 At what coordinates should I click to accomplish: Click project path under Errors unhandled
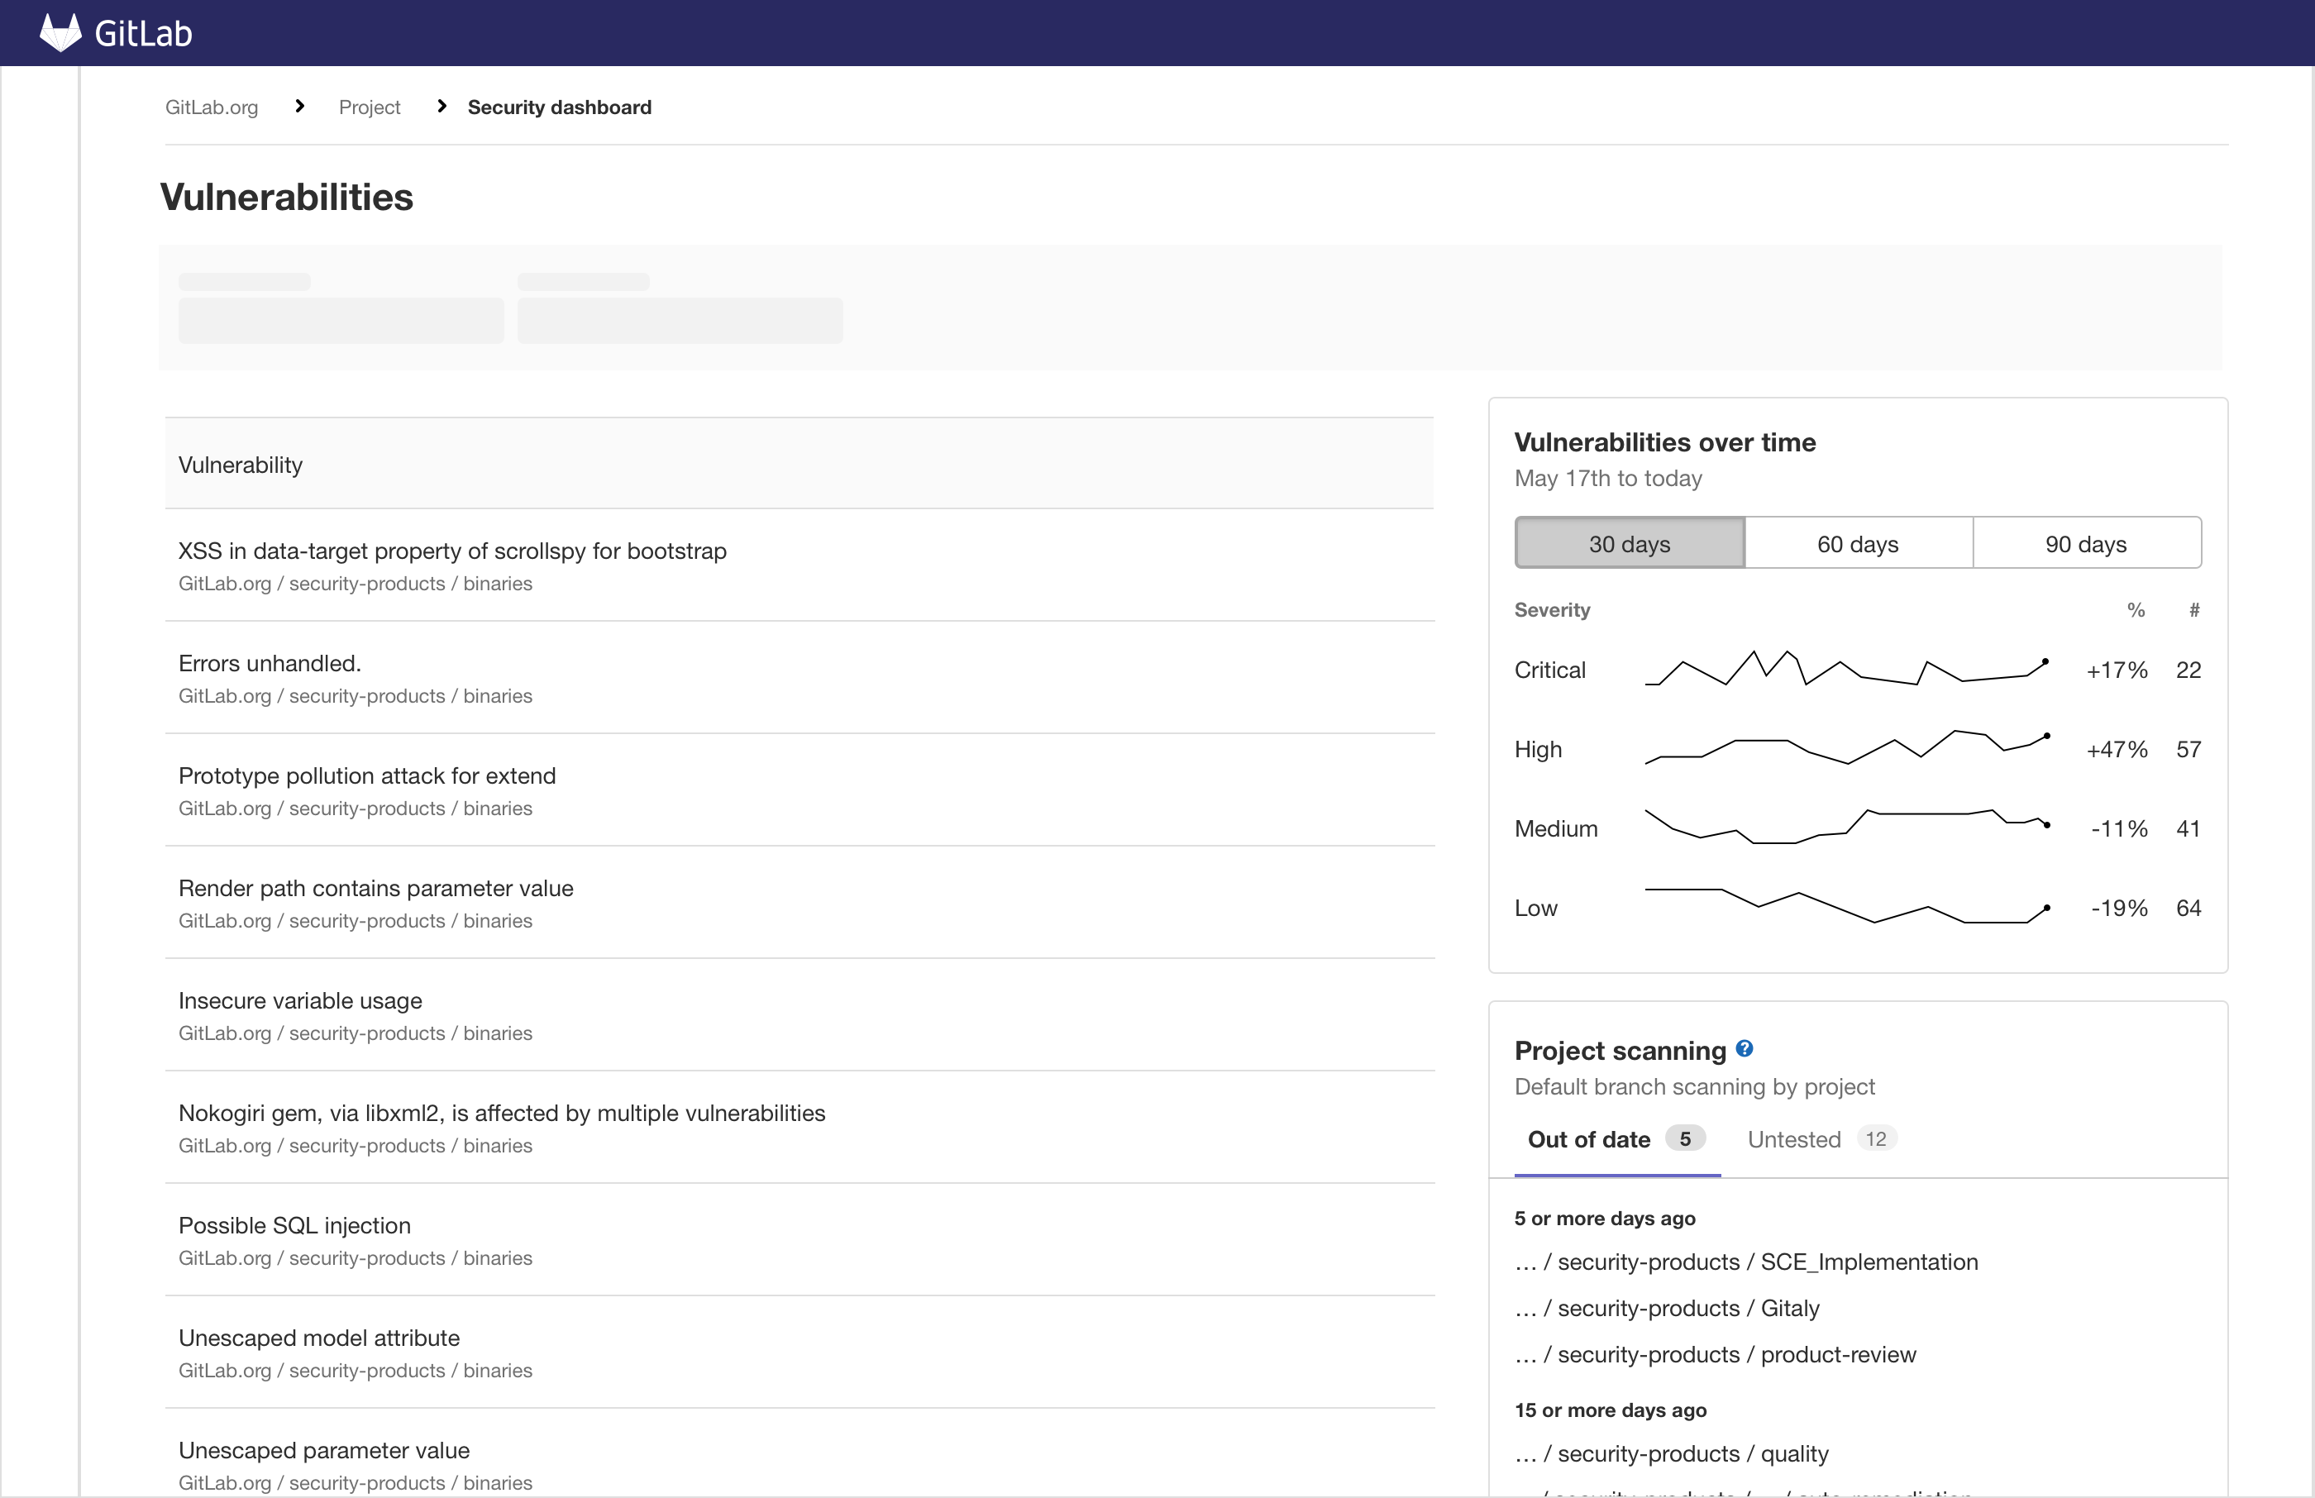pos(355,696)
